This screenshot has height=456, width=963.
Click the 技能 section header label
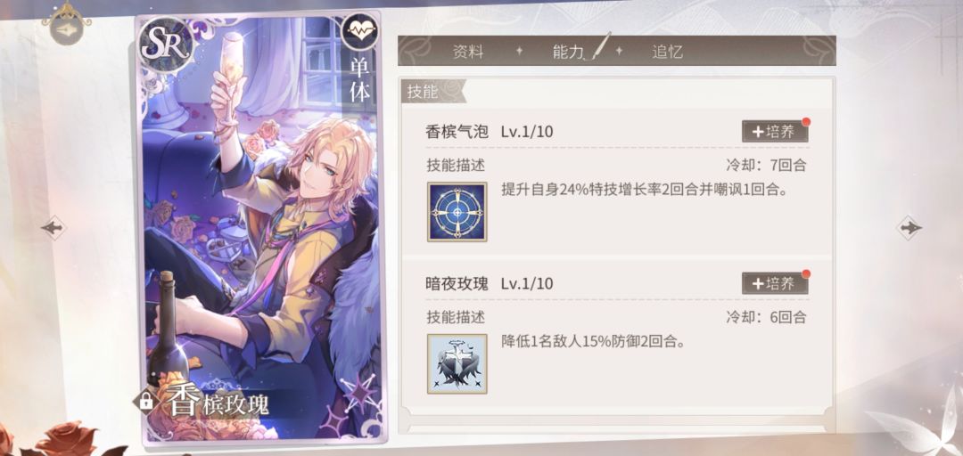(422, 92)
